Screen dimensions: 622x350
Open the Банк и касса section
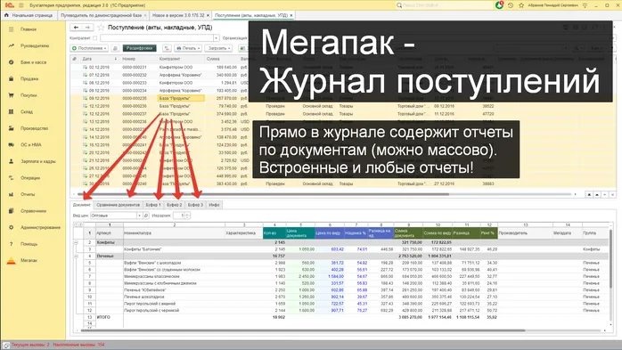tap(33, 62)
